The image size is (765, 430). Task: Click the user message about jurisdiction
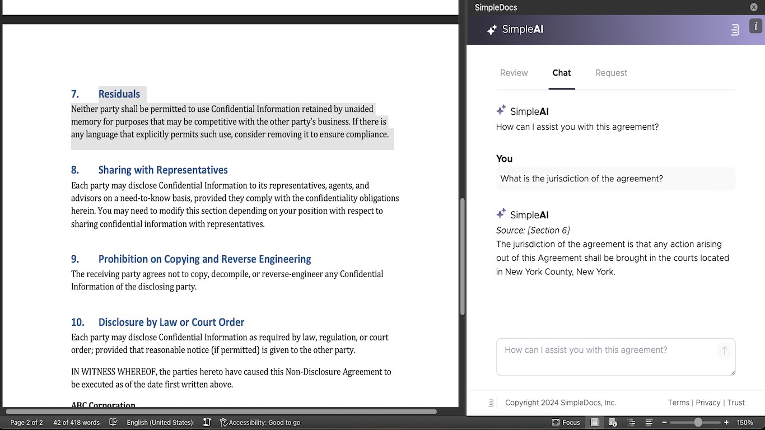pos(615,179)
